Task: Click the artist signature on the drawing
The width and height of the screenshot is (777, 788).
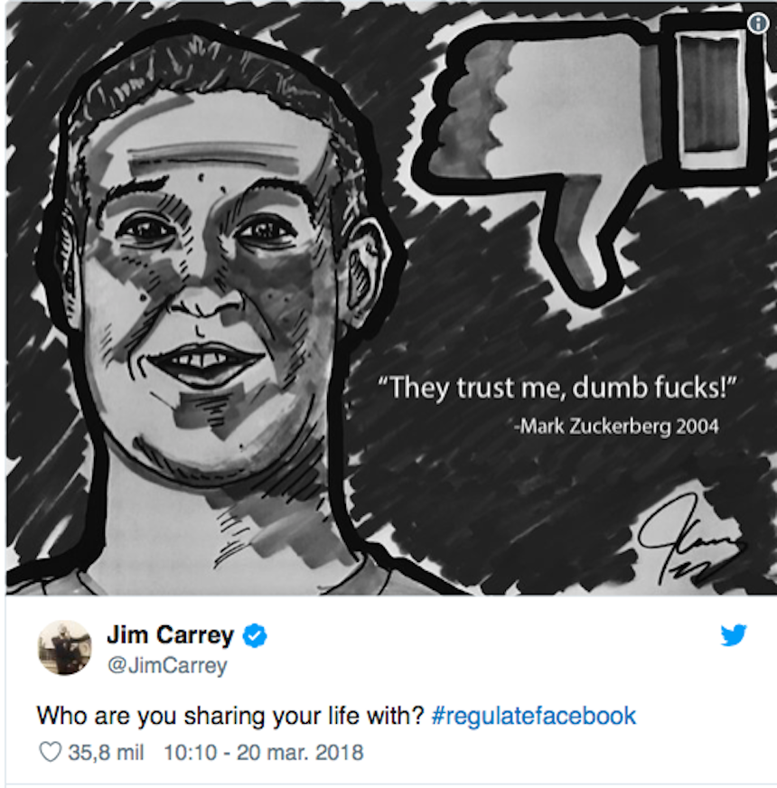Action: pos(689,540)
